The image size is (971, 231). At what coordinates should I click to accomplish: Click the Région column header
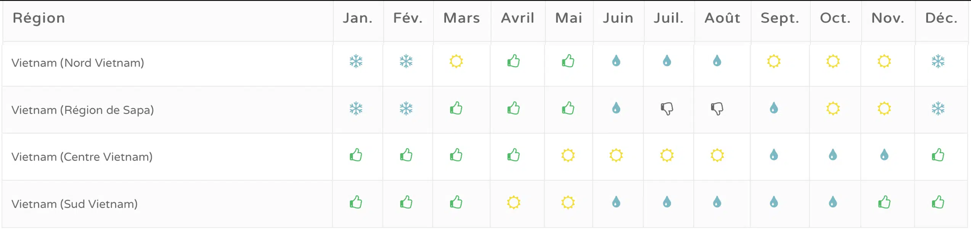[x=39, y=18]
